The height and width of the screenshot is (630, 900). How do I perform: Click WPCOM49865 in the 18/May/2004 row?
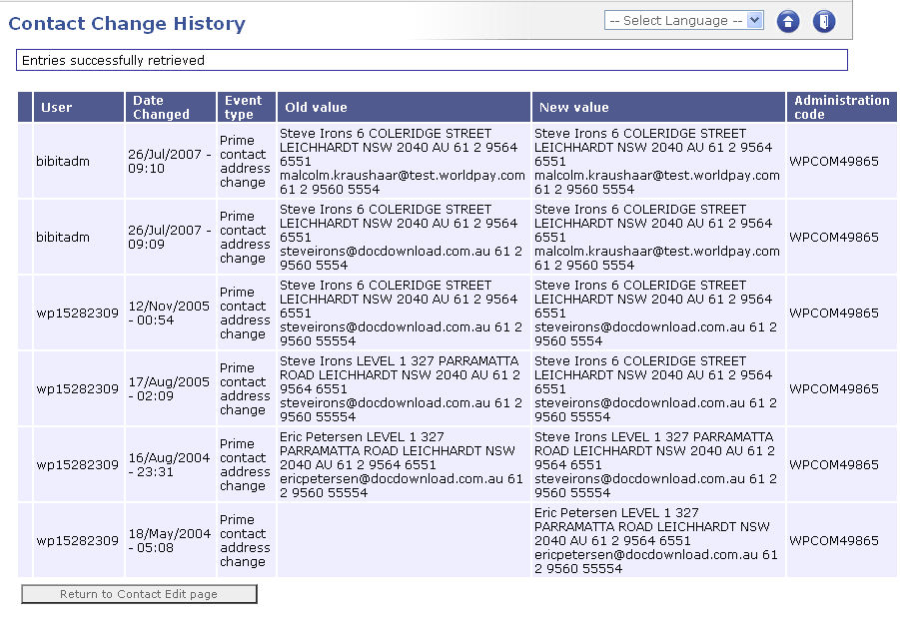pyautogui.click(x=834, y=540)
